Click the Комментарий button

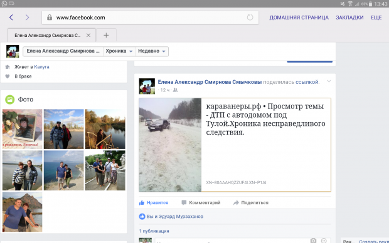201,203
